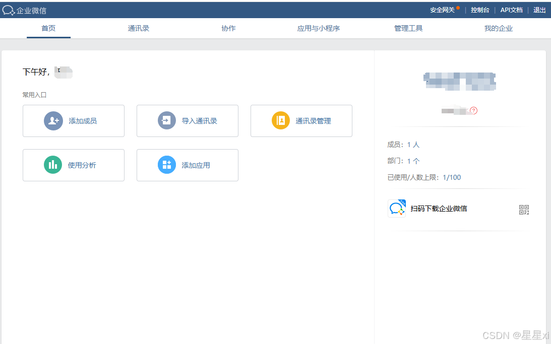Image resolution: width=551 pixels, height=344 pixels.
Task: Click the 使用分析 text label
Action: [x=82, y=165]
